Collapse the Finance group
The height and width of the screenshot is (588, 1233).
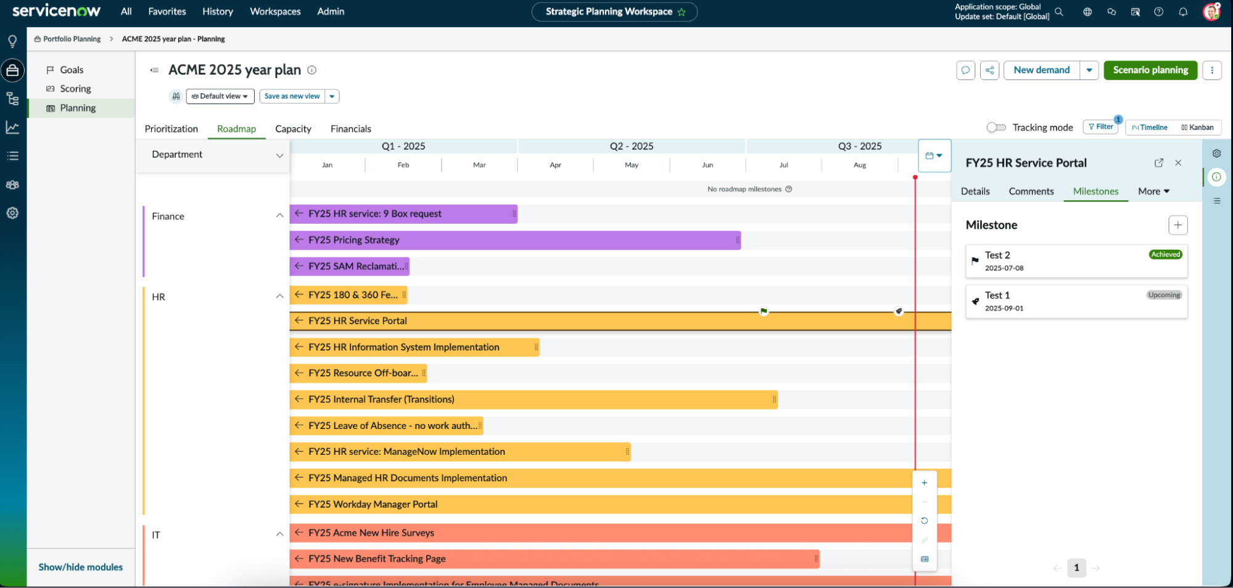pyautogui.click(x=279, y=216)
